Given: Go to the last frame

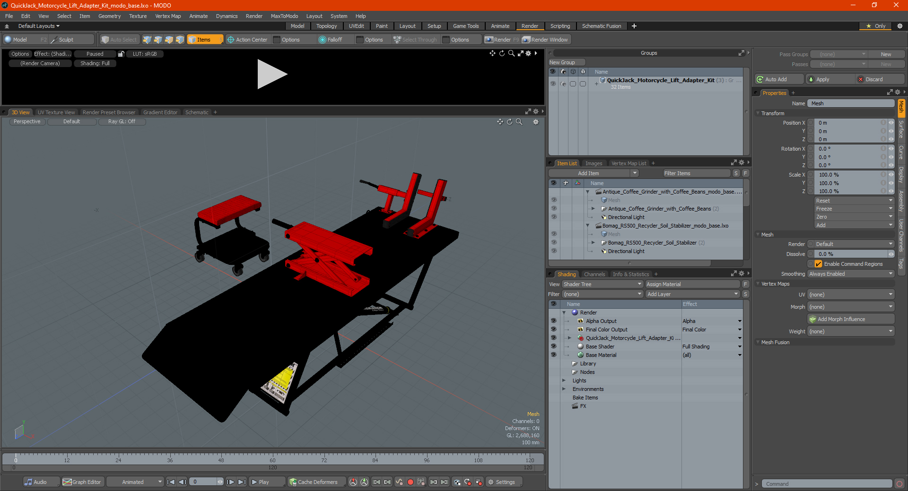Looking at the screenshot, I should tap(242, 482).
